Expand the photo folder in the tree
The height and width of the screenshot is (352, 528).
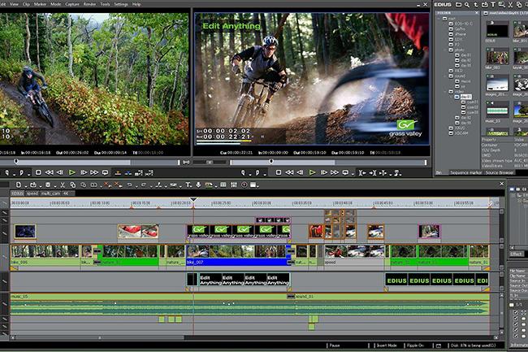[x=444, y=48]
